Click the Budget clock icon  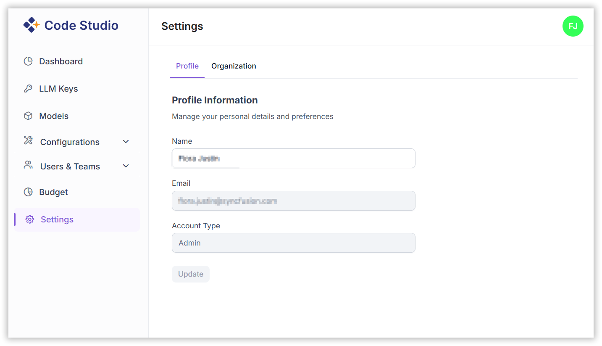[x=28, y=192]
